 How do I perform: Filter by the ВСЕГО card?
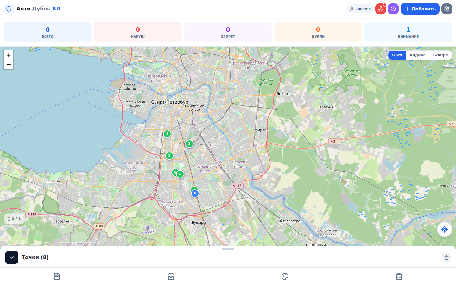pyautogui.click(x=47, y=32)
